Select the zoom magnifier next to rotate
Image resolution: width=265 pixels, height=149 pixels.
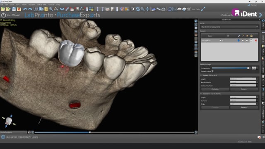pyautogui.click(x=142, y=9)
